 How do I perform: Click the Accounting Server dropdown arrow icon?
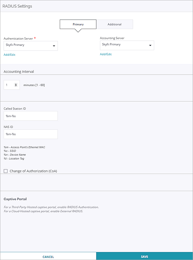tap(150, 45)
